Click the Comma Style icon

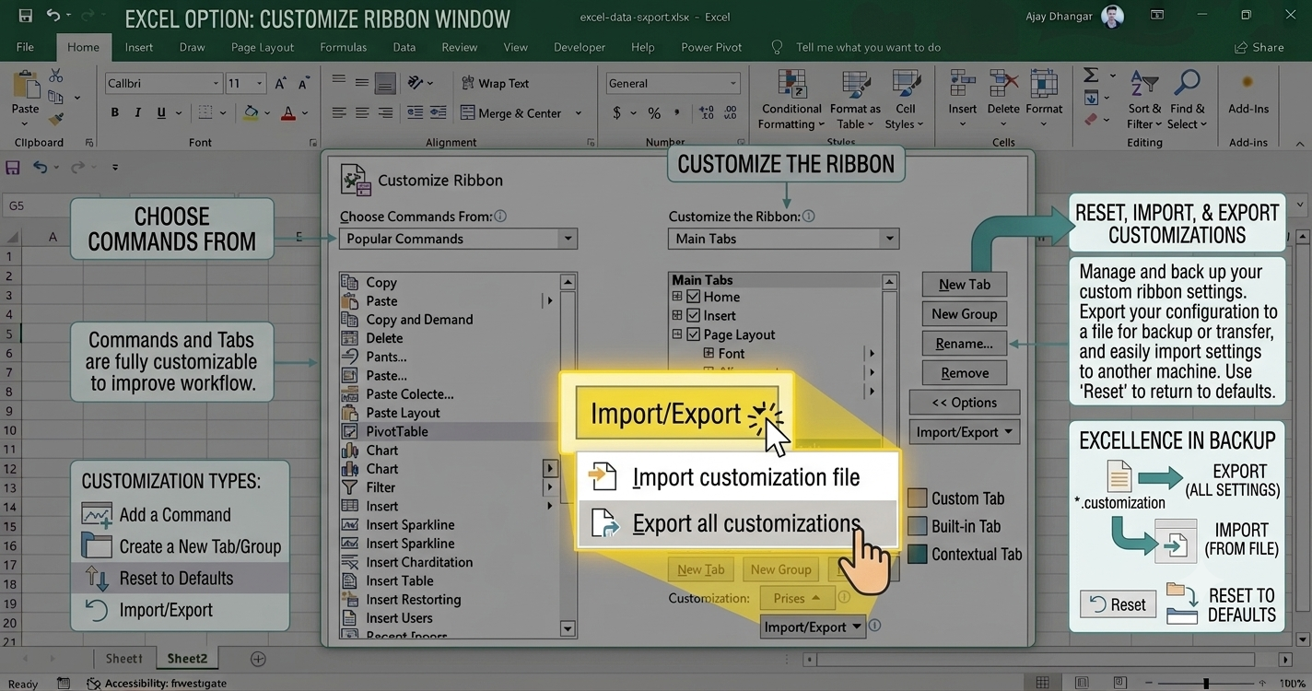(x=677, y=113)
